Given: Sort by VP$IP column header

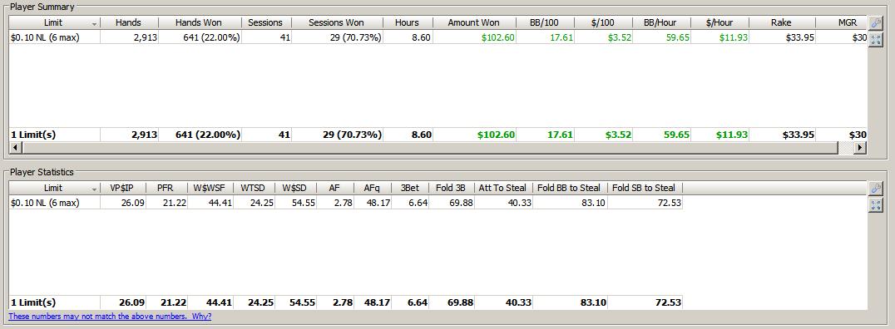Looking at the screenshot, I should [x=123, y=188].
